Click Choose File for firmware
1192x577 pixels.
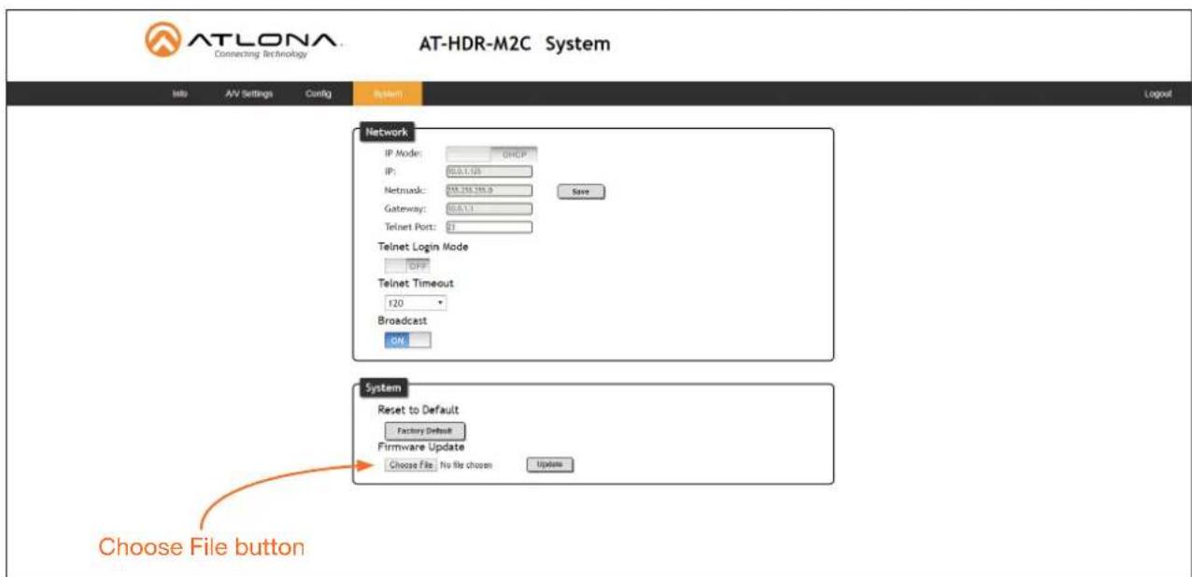[x=411, y=464]
